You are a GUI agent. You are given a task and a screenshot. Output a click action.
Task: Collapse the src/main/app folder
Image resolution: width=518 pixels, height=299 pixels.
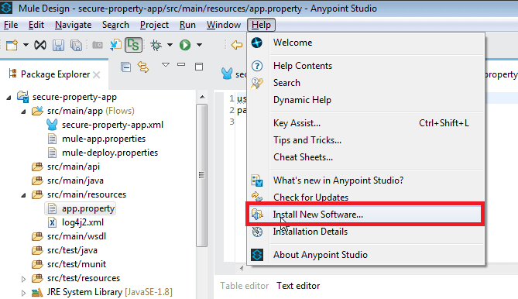coord(23,112)
